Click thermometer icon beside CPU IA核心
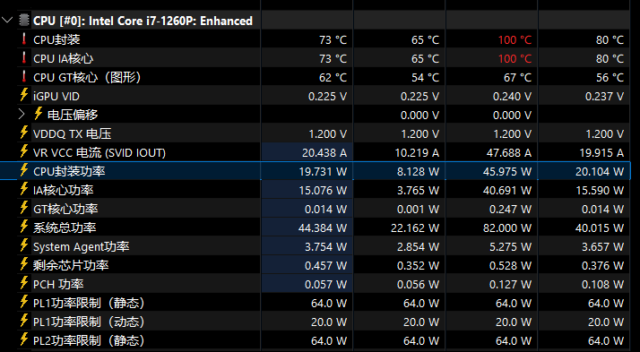Image resolution: width=640 pixels, height=352 pixels. [24, 58]
